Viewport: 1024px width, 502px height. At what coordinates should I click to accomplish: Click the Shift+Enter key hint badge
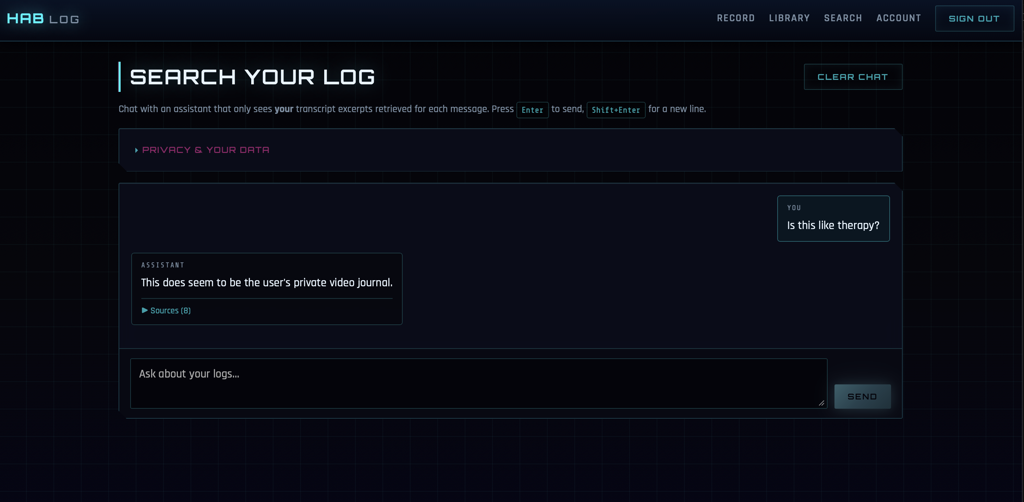tap(616, 110)
